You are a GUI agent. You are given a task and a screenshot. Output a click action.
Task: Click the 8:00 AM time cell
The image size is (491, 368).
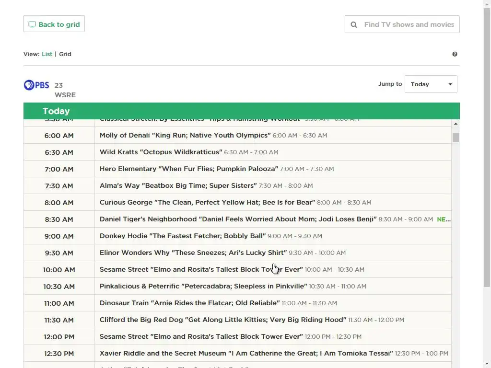[x=59, y=203]
